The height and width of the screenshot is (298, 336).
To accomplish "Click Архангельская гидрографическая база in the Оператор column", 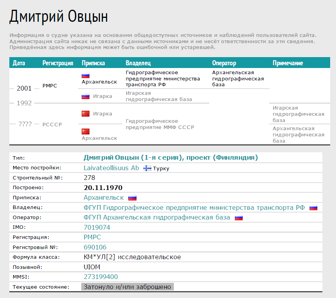I will coord(238,78).
